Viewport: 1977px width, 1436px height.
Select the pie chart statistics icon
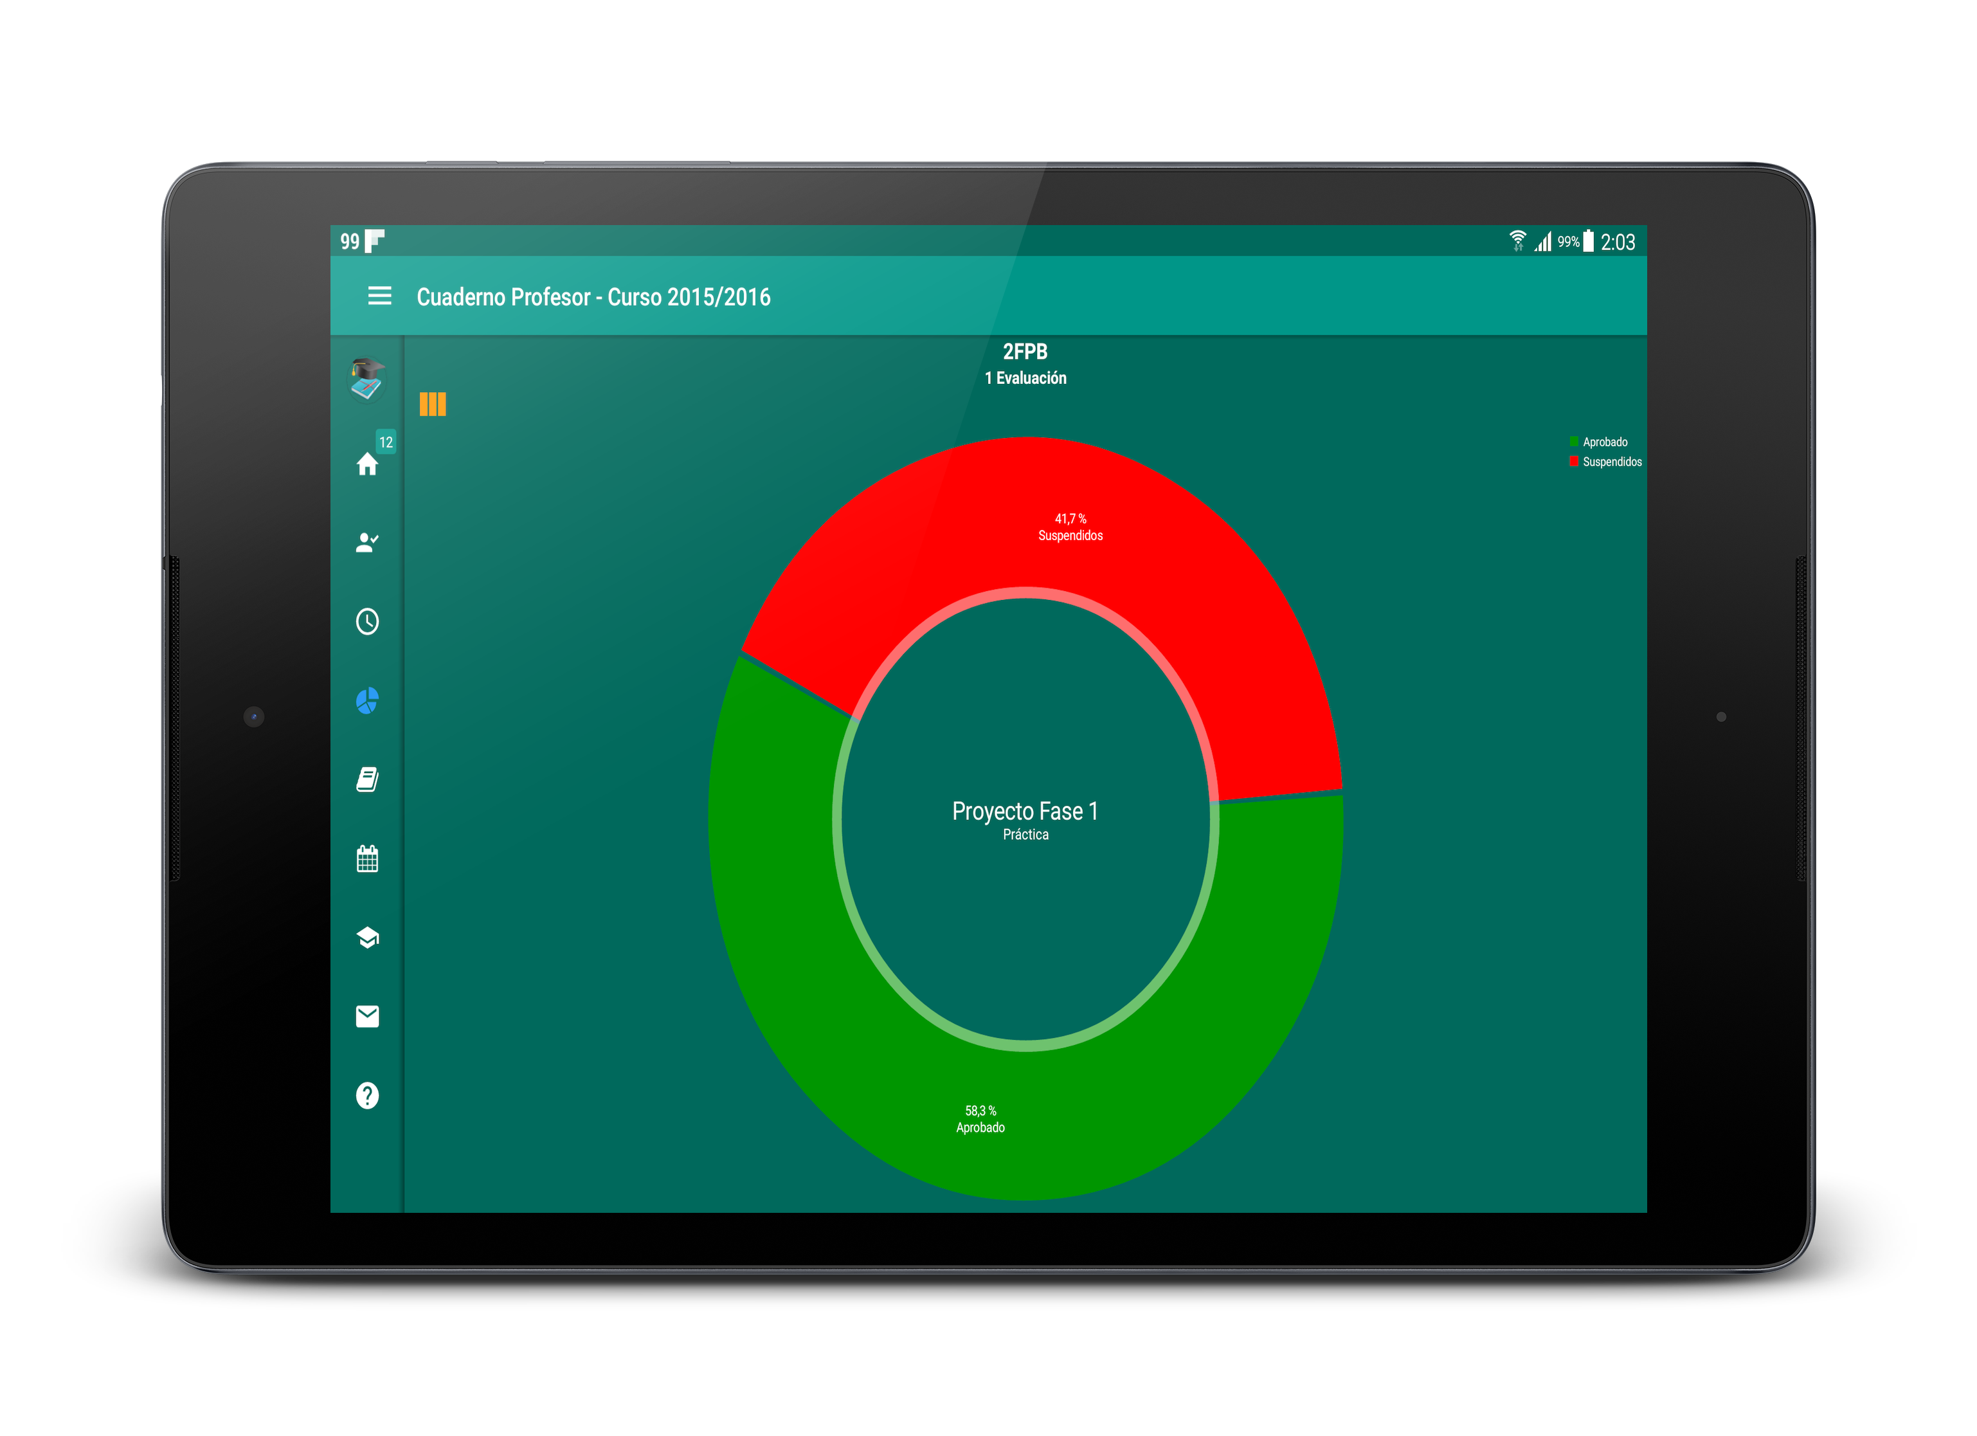pos(367,701)
